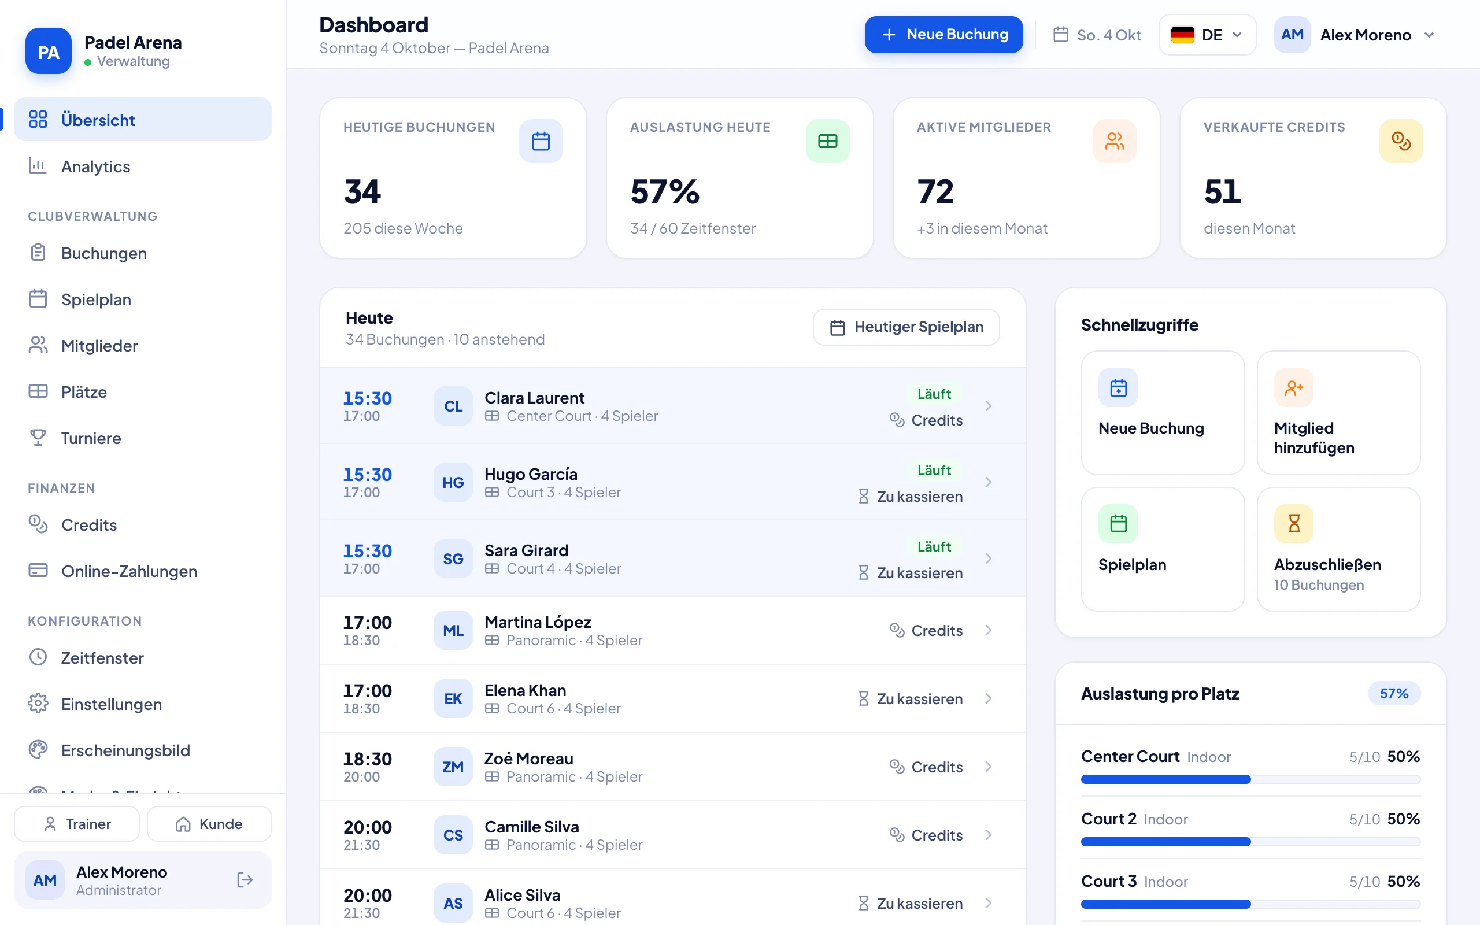Screen dimensions: 1480x925
Task: Click the clock icon beside Zeitfenster
Action: 38,658
